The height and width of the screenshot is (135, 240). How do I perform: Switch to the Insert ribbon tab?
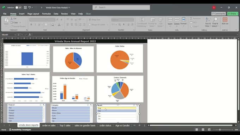(22, 14)
